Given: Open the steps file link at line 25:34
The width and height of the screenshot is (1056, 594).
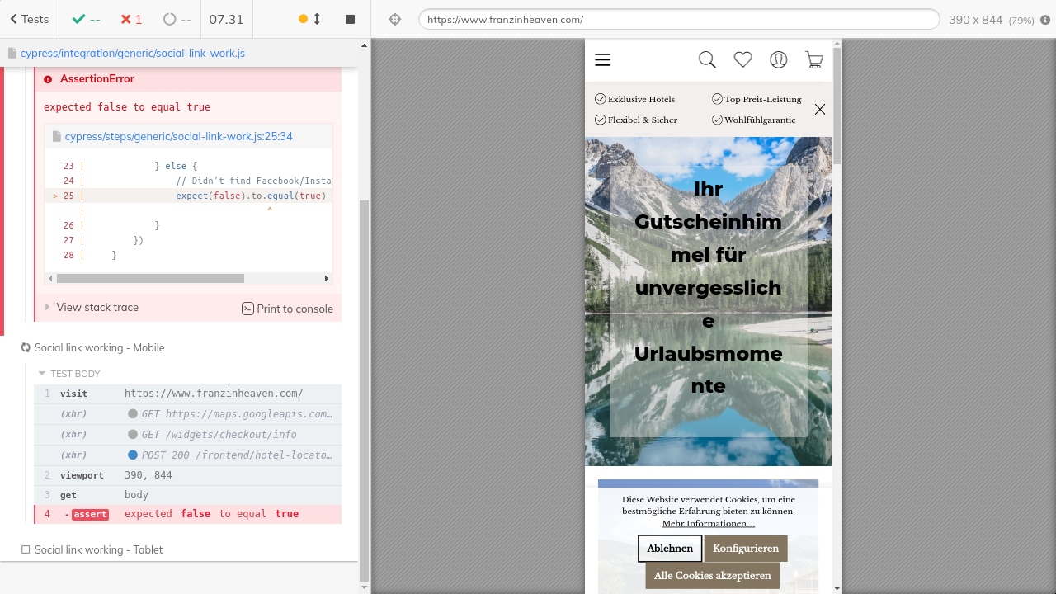Looking at the screenshot, I should pyautogui.click(x=178, y=137).
